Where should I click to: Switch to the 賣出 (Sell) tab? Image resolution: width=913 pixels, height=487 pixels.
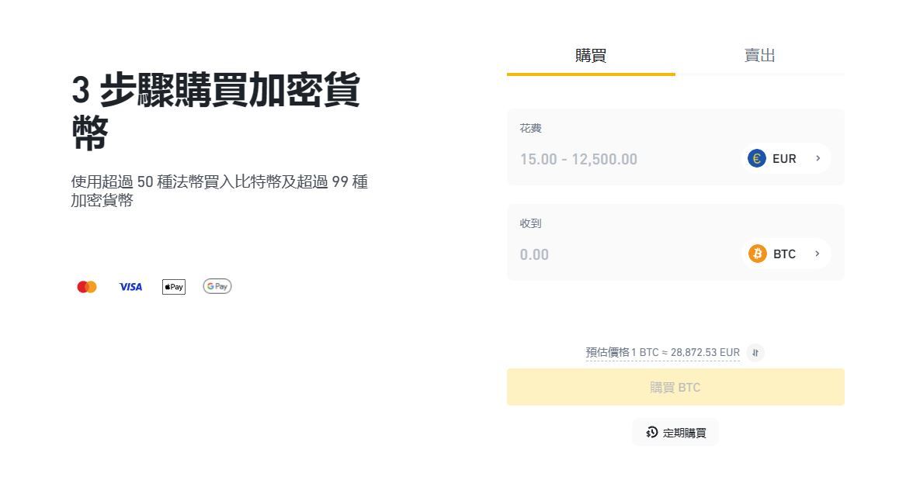click(759, 56)
